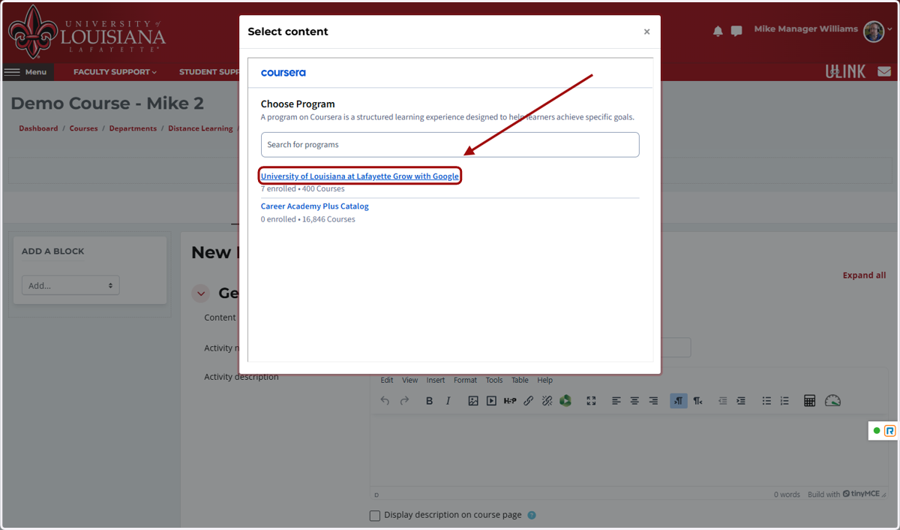The height and width of the screenshot is (530, 900).
Task: Open the editor Format menu
Action: (x=465, y=380)
